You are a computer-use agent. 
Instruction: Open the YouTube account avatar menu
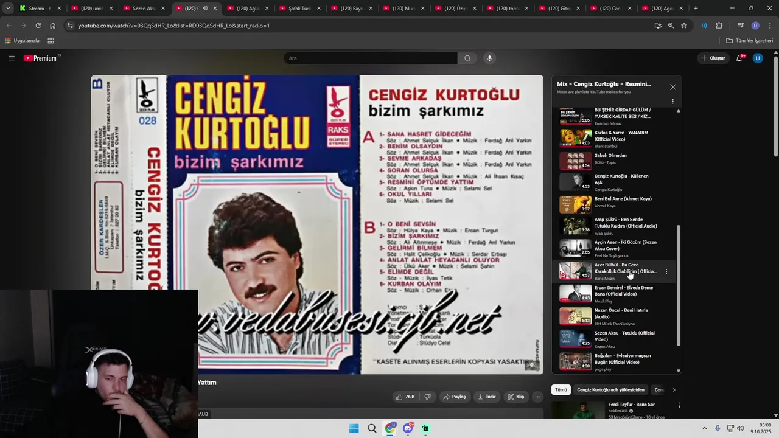(x=758, y=58)
